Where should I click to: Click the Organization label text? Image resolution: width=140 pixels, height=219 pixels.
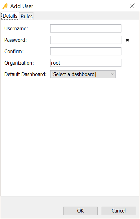[x=19, y=63]
